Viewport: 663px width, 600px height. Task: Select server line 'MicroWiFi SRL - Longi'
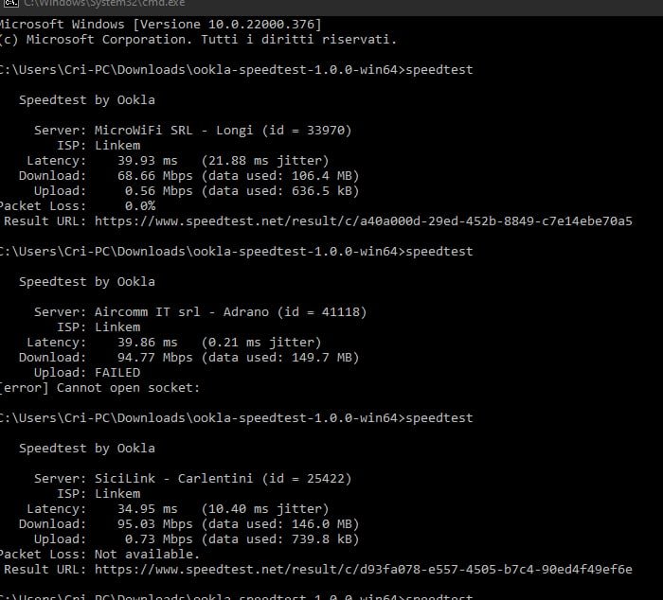(193, 131)
